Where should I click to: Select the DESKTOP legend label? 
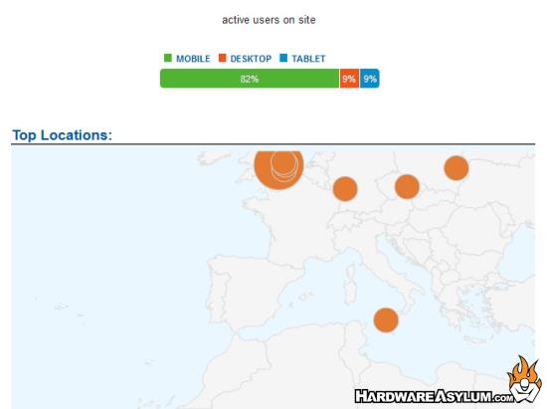click(x=251, y=59)
